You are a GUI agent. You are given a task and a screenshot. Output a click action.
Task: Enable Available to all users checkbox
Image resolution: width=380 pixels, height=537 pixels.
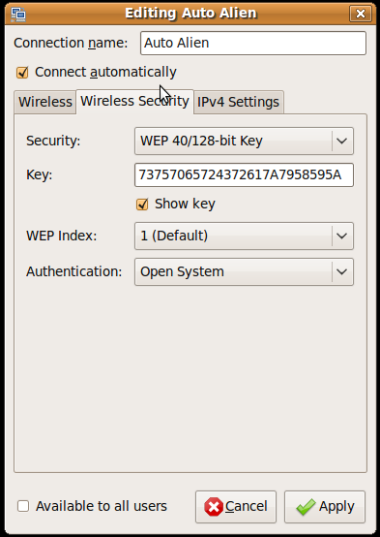23,506
